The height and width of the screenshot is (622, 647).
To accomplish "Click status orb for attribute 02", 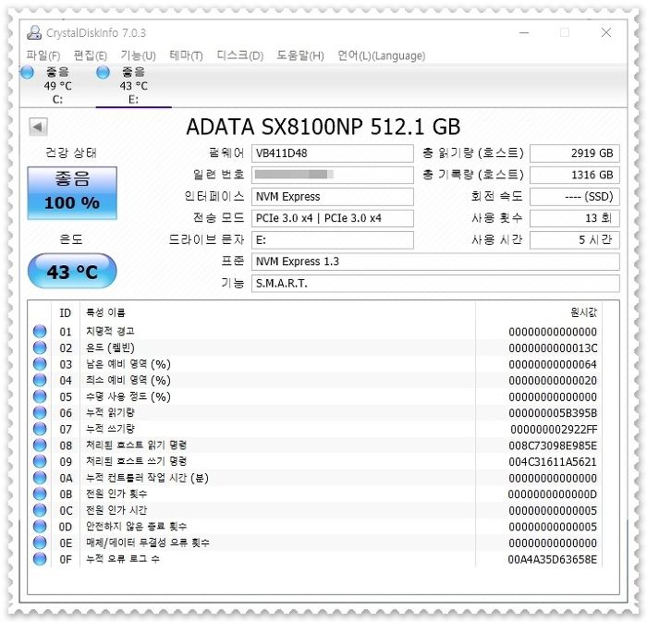I will (x=40, y=348).
